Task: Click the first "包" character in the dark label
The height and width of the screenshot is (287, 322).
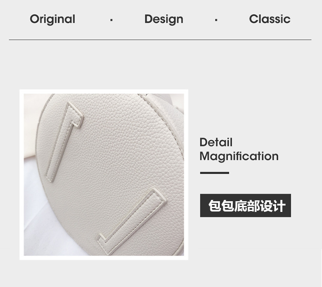Action: (x=215, y=206)
